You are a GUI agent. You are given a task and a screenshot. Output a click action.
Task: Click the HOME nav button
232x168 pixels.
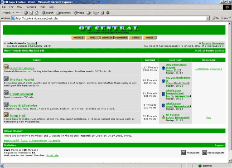pos(150,38)
